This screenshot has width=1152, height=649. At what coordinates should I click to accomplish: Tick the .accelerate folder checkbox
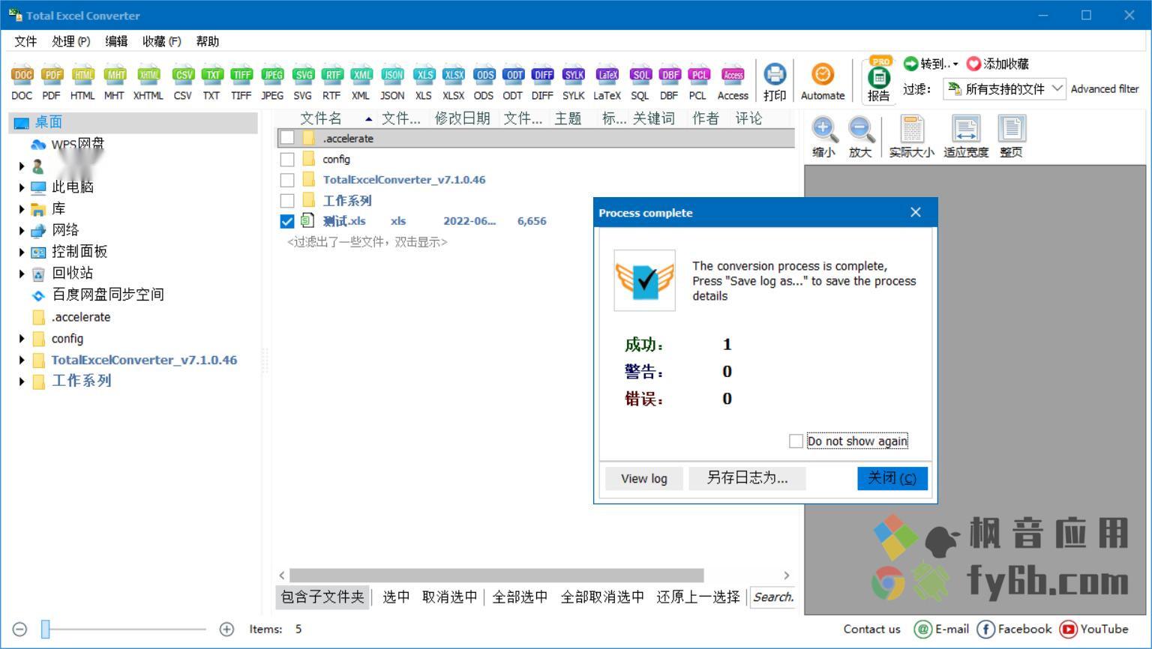coord(287,138)
